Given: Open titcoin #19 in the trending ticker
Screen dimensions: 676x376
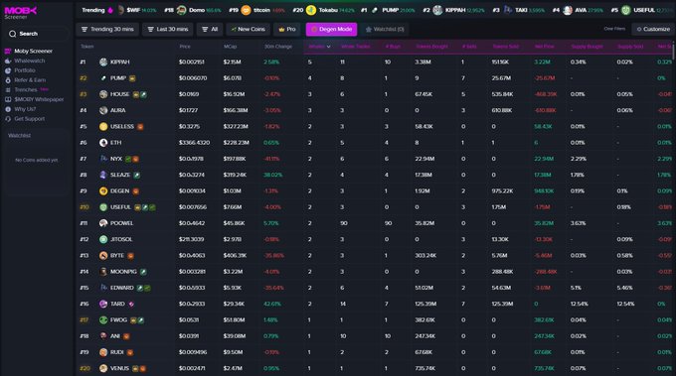Looking at the screenshot, I should 256,10.
